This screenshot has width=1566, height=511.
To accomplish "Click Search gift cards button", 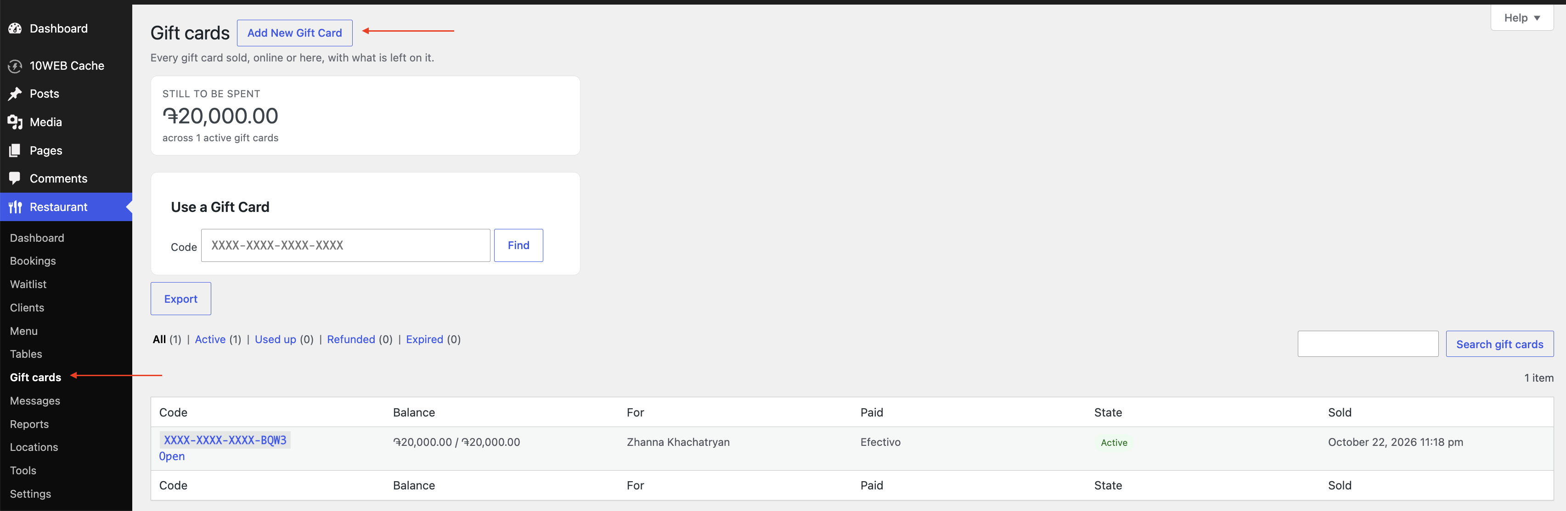I will [1499, 344].
